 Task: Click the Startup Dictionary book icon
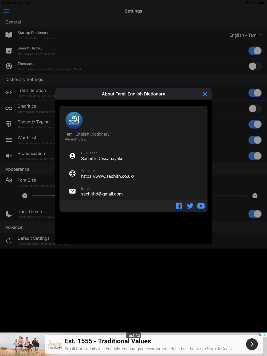pos(9,35)
